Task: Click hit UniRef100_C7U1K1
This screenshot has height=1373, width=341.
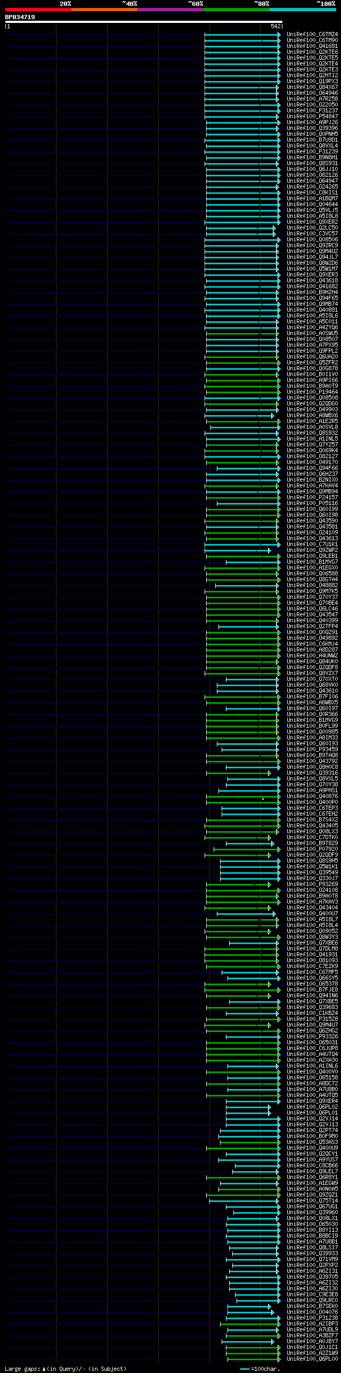Action: 312,545
